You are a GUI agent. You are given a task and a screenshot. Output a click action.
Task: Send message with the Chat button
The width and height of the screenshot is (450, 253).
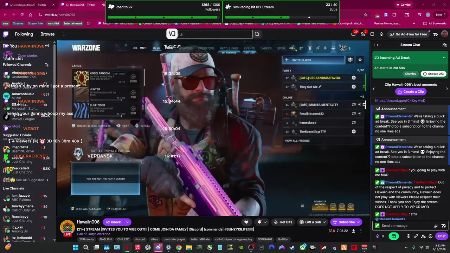441,236
